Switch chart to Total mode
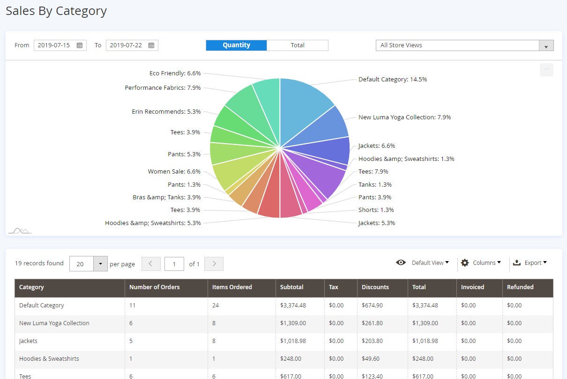 point(298,45)
